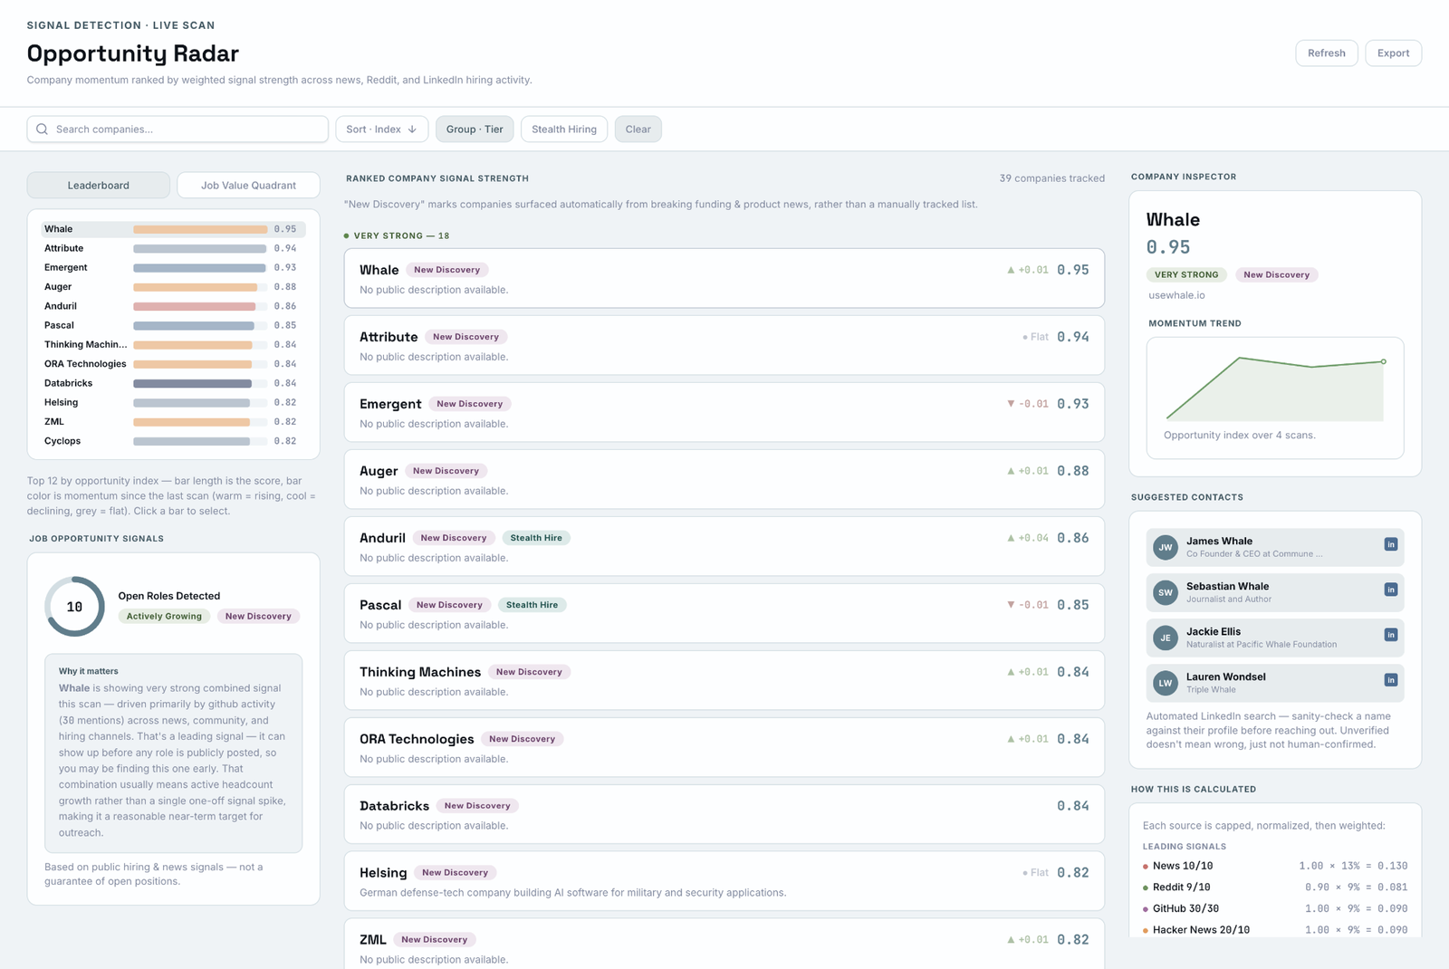The image size is (1449, 969).
Task: Open the Whale card in the ranked list
Action: click(x=724, y=278)
